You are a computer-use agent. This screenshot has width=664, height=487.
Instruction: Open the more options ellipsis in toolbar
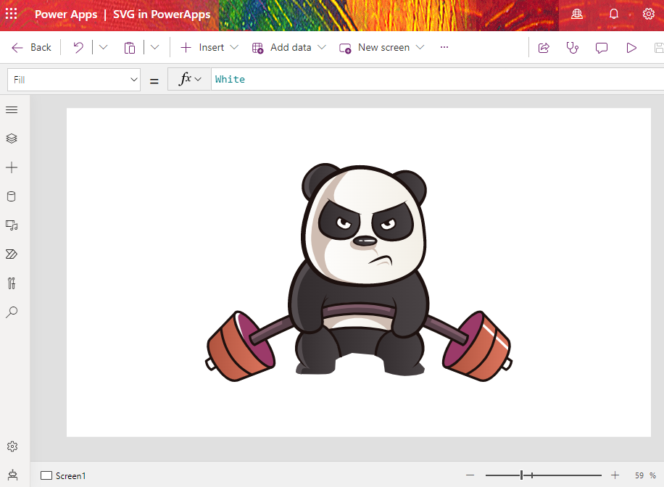[444, 47]
